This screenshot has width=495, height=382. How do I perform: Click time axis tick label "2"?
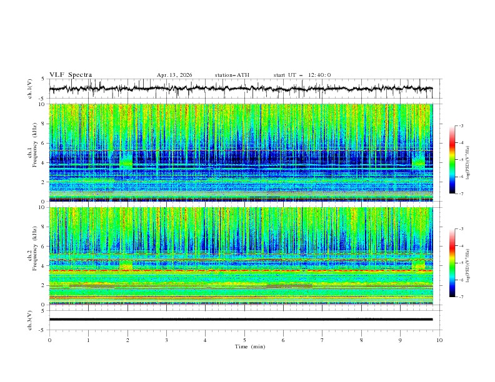[127, 340]
